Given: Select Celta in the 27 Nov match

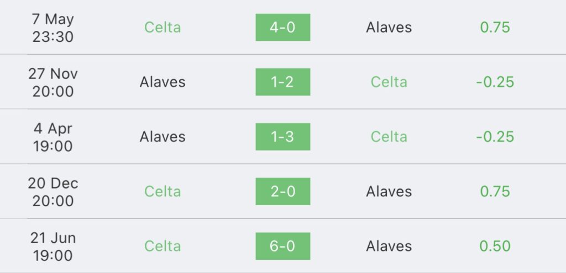Looking at the screenshot, I should (389, 82).
